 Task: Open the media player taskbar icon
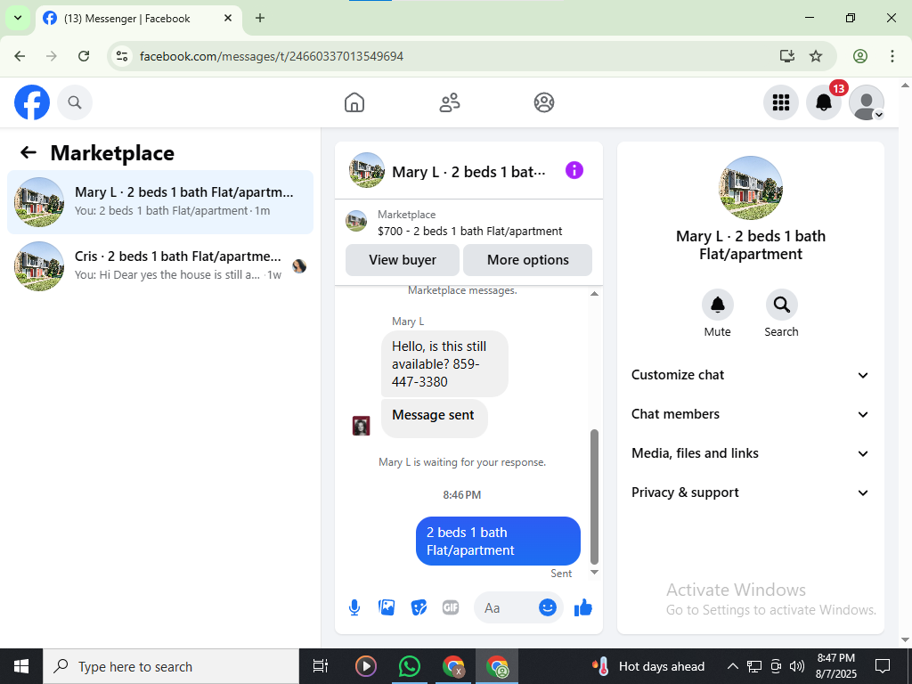[x=366, y=666]
